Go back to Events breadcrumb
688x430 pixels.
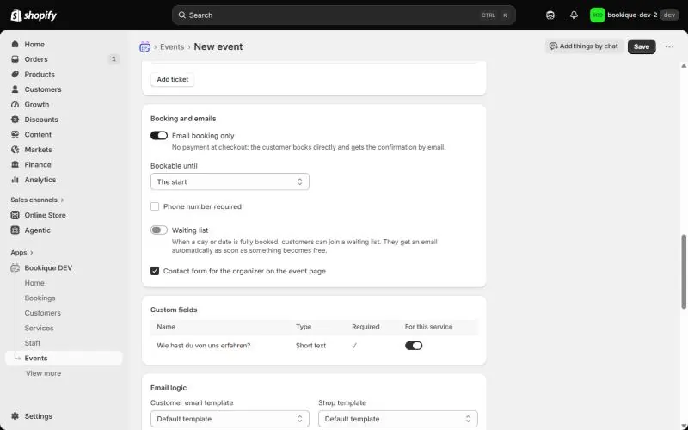pos(172,47)
